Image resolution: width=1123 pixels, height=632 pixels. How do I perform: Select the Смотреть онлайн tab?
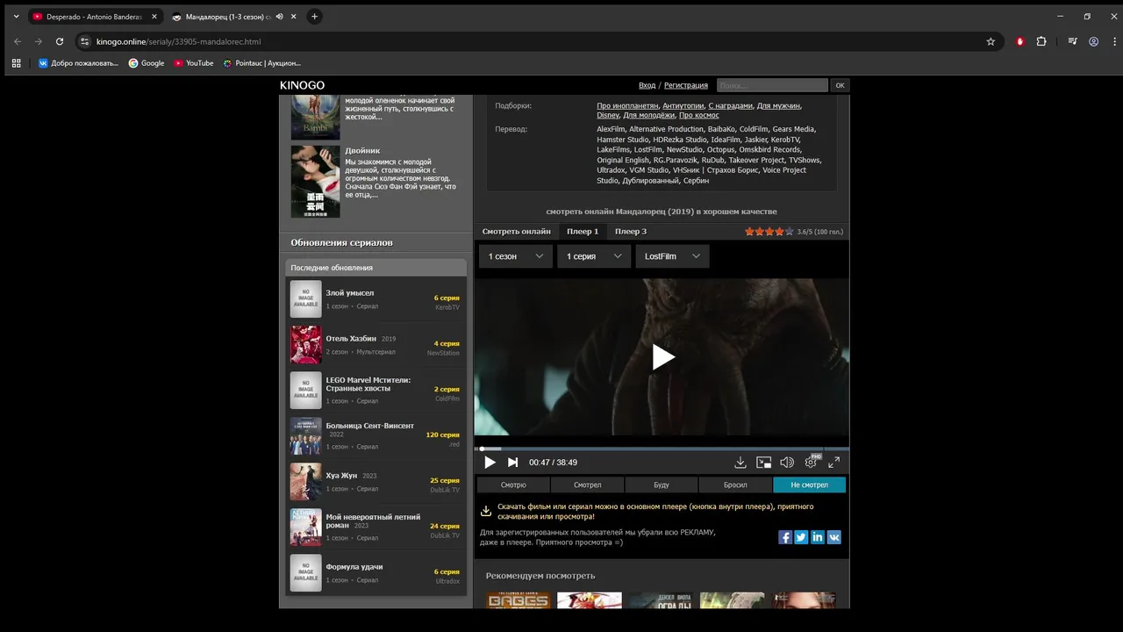point(517,232)
